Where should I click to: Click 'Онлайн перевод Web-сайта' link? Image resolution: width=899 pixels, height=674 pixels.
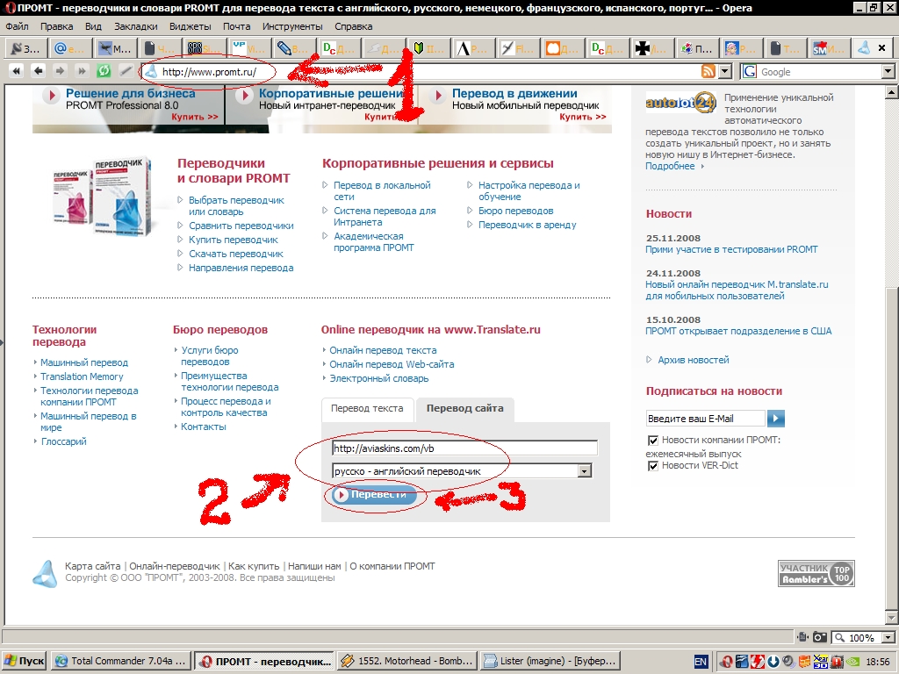392,364
